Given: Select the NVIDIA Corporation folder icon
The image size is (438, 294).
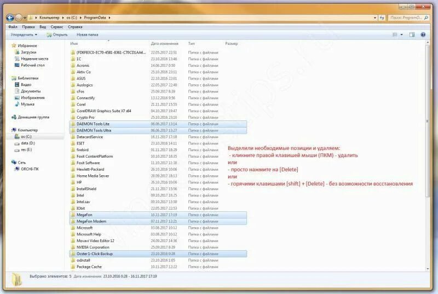Looking at the screenshot, I should [x=73, y=247].
